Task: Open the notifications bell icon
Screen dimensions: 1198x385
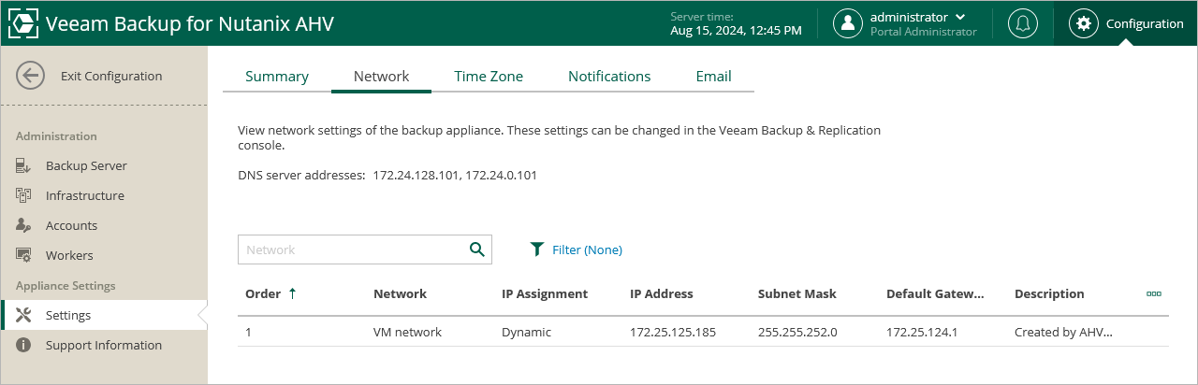Action: (1022, 23)
